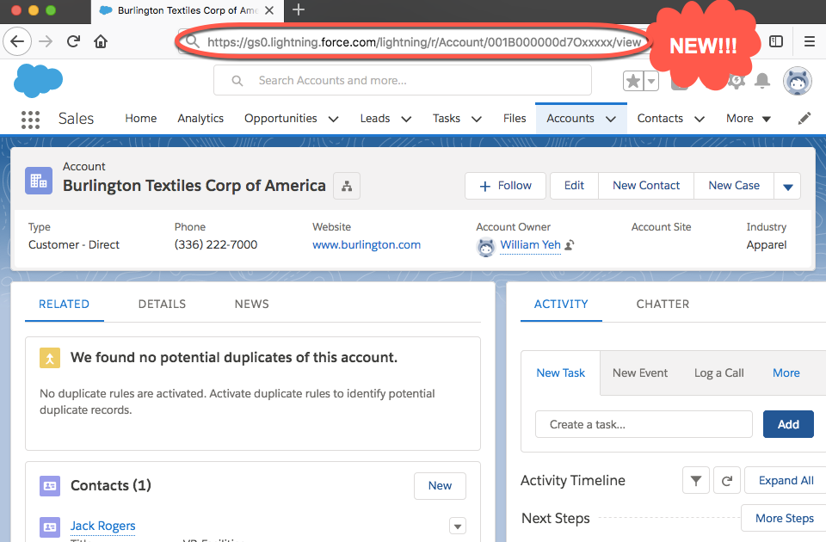826x542 pixels.
Task: Reload the page with the refresh icon
Action: tap(73, 41)
